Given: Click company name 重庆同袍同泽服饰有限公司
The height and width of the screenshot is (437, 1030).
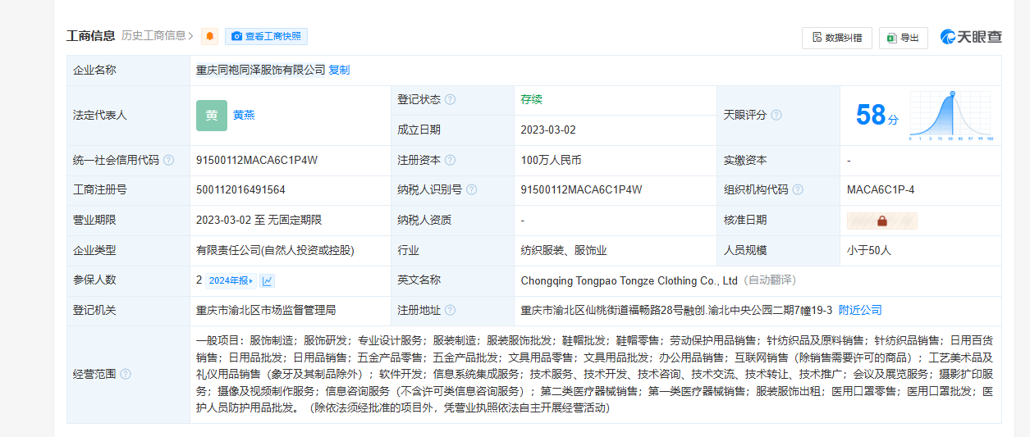Looking at the screenshot, I should click(261, 70).
